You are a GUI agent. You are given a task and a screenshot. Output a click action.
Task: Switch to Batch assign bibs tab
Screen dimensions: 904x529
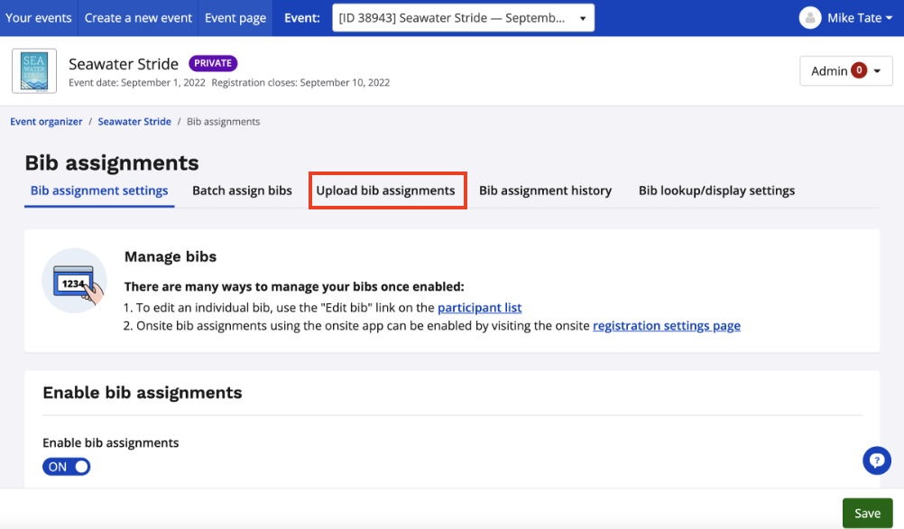tap(242, 191)
